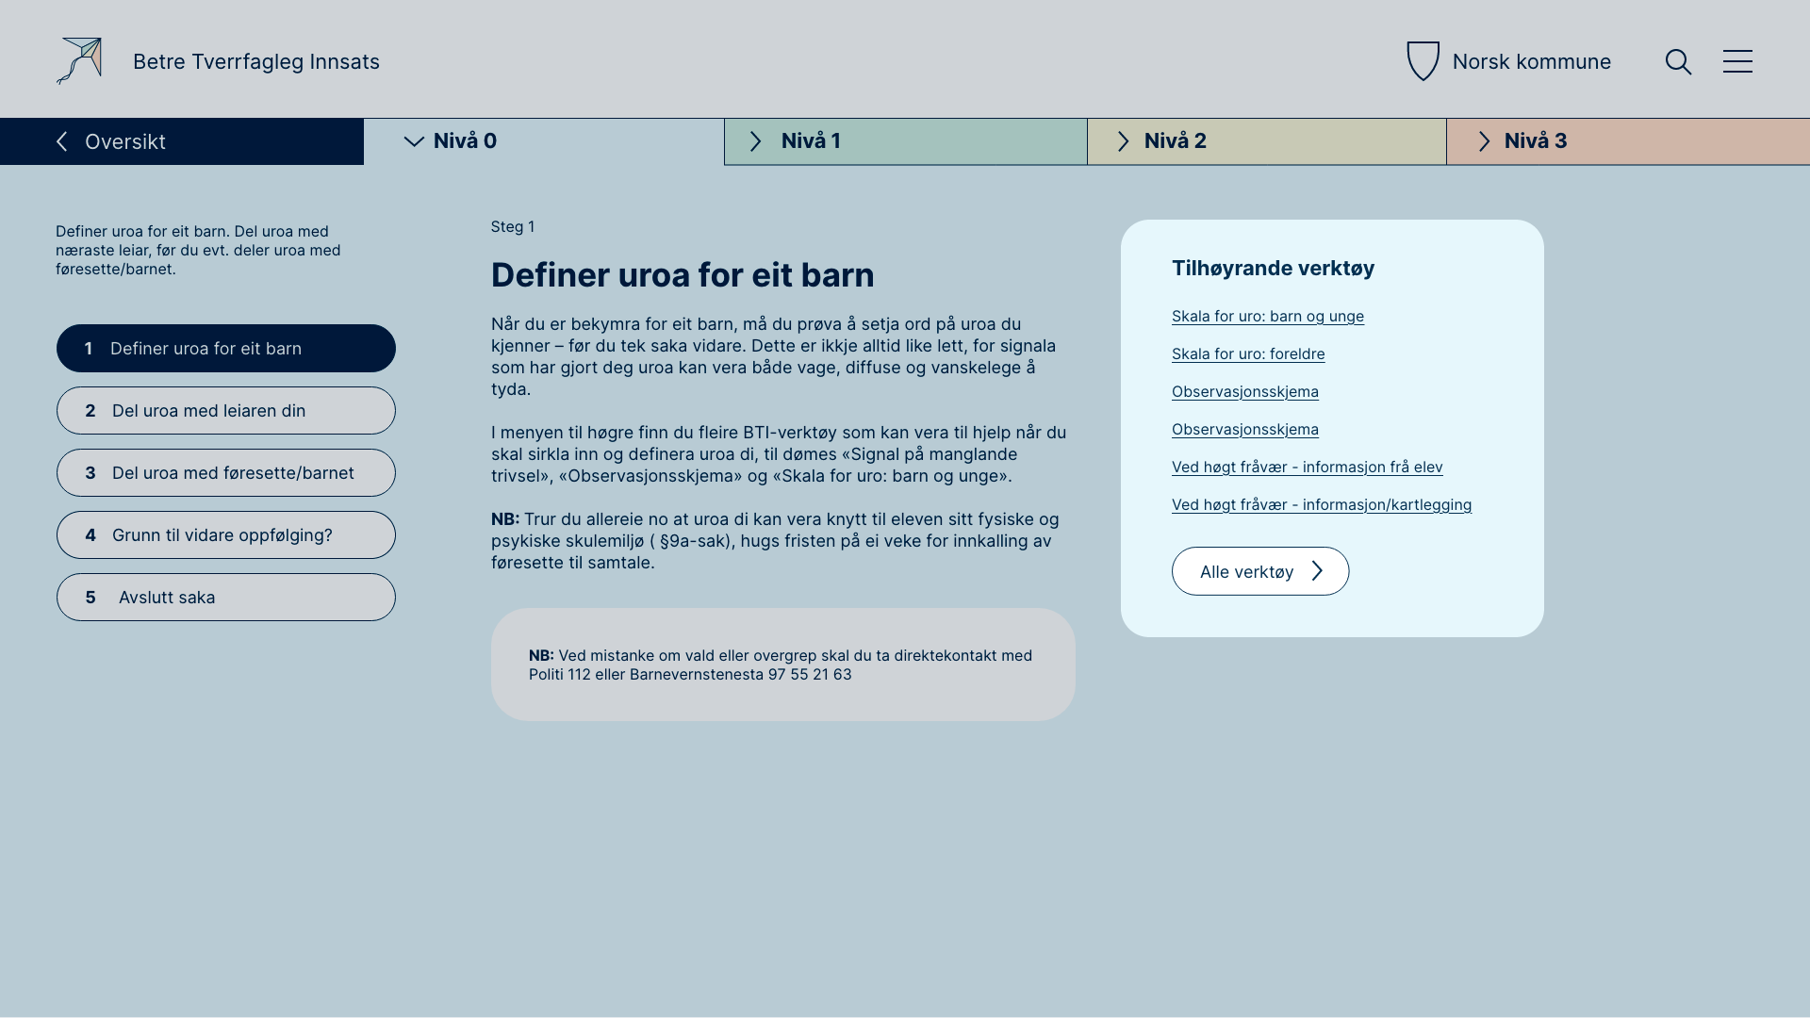Click the arrow in Alle verktøy
The width and height of the screenshot is (1810, 1018).
coord(1318,571)
